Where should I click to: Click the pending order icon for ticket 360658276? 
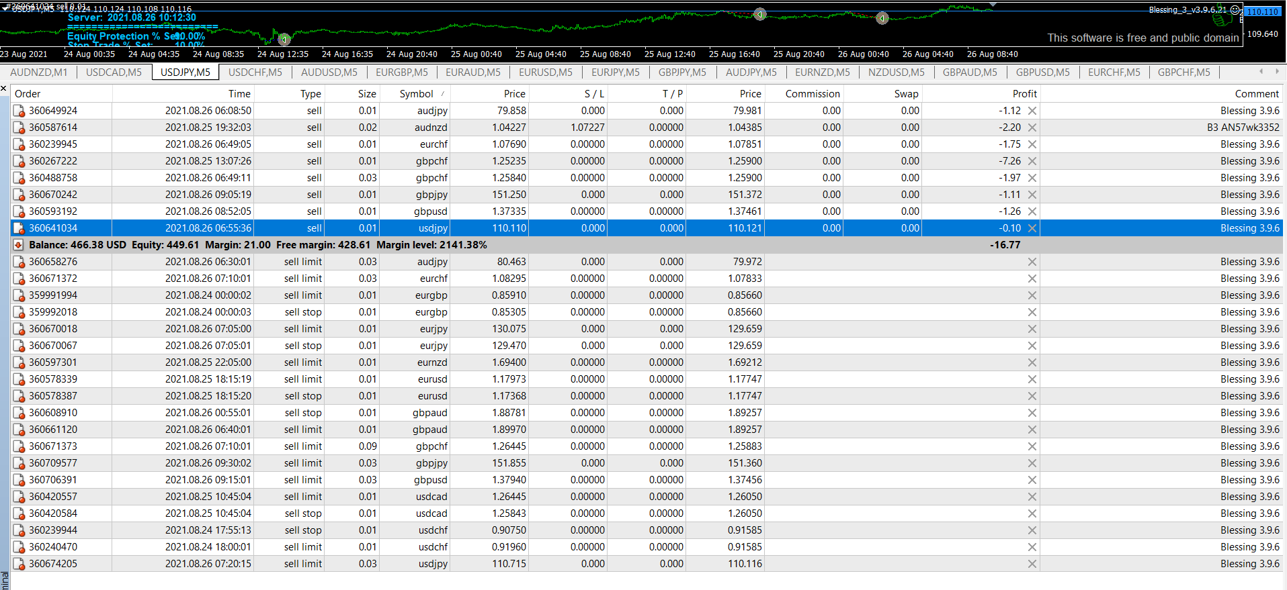click(x=19, y=262)
